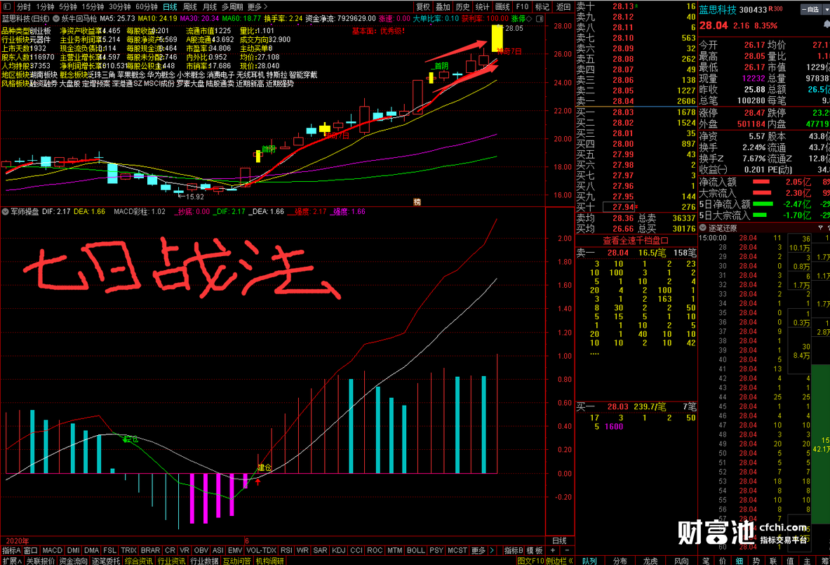Open the 历史 history button
The image size is (830, 565).
[462, 7]
